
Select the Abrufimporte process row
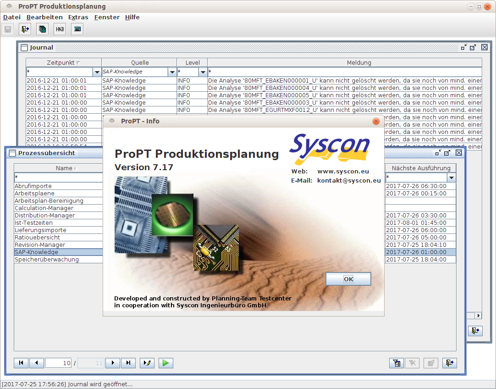click(59, 186)
